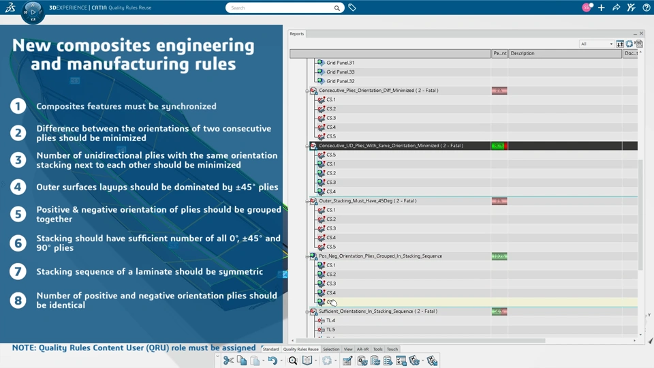Click the clipboard list with arrow icon
654x368 pixels.
click(x=388, y=361)
